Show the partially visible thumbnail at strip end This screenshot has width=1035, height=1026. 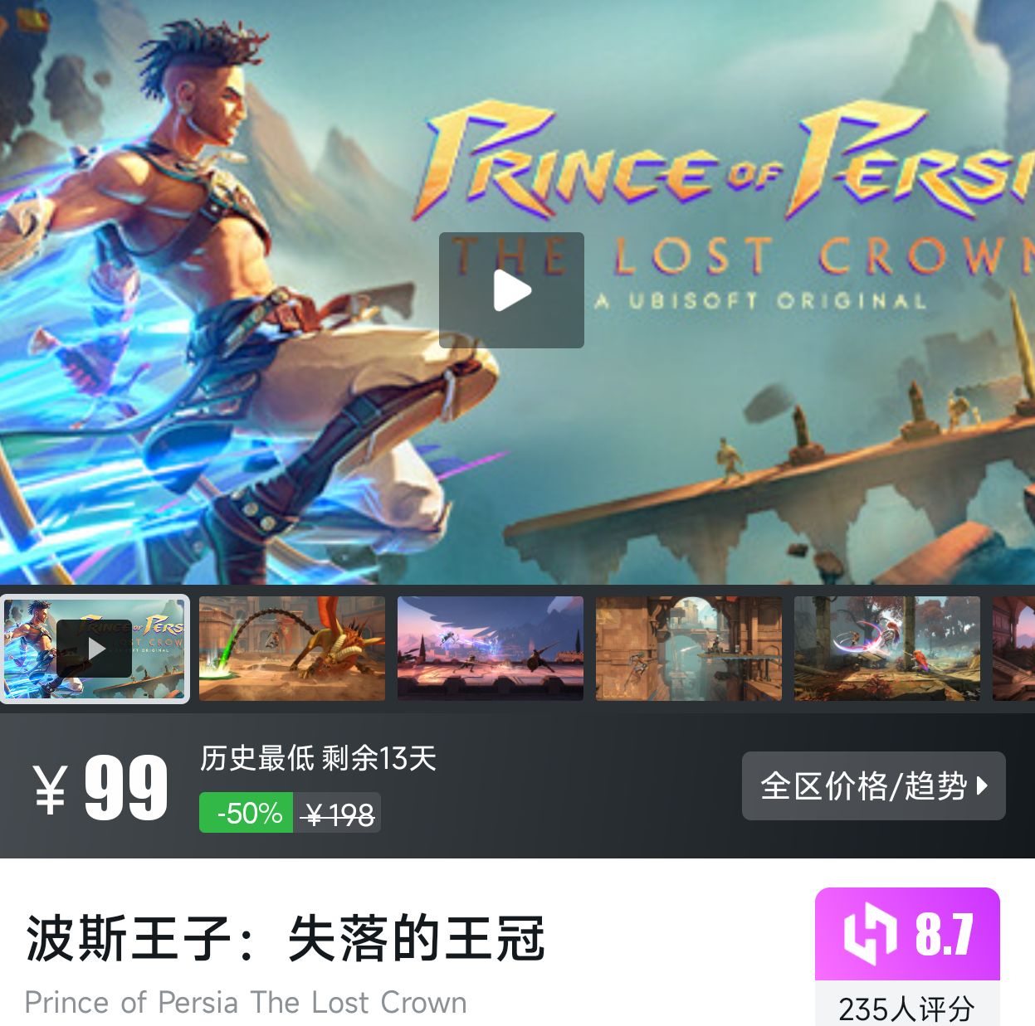pos(1014,649)
